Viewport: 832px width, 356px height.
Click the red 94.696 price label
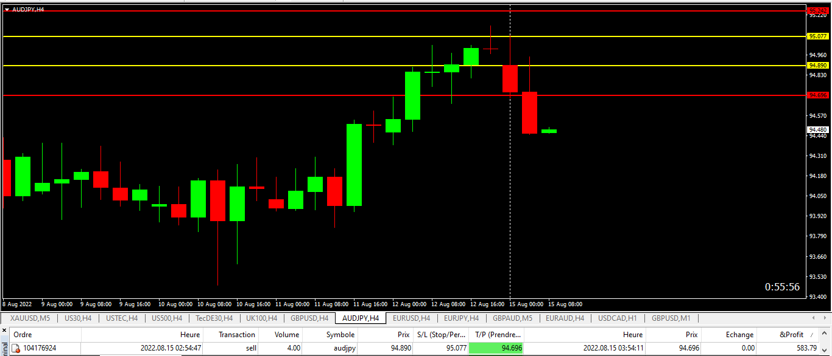pos(818,95)
